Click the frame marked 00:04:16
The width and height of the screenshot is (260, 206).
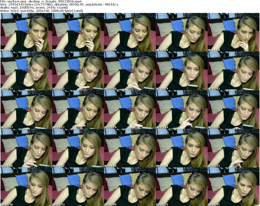pos(26,148)
